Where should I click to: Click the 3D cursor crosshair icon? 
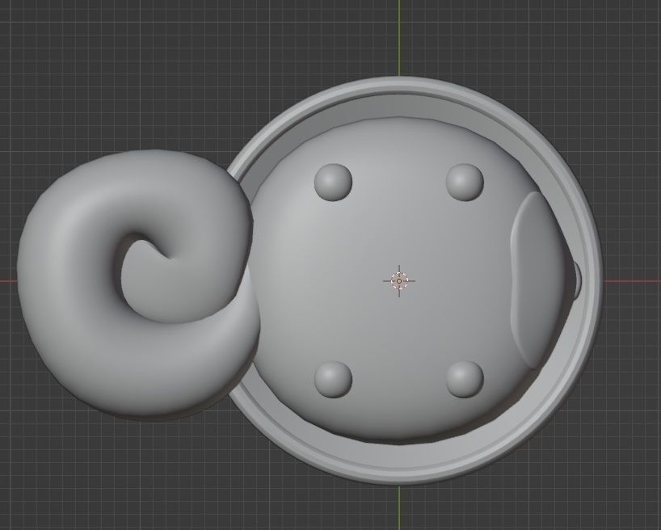[398, 281]
